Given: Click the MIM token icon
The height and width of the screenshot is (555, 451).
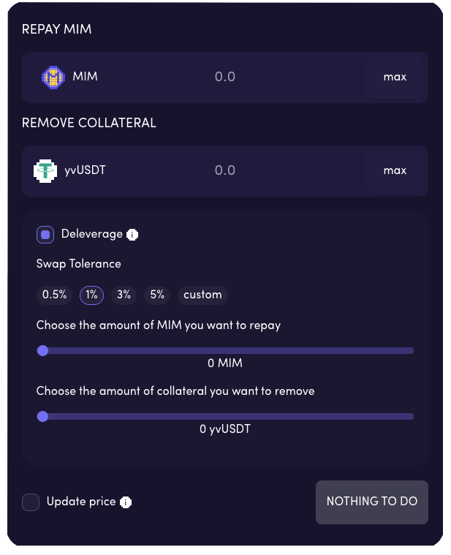Looking at the screenshot, I should coord(53,76).
